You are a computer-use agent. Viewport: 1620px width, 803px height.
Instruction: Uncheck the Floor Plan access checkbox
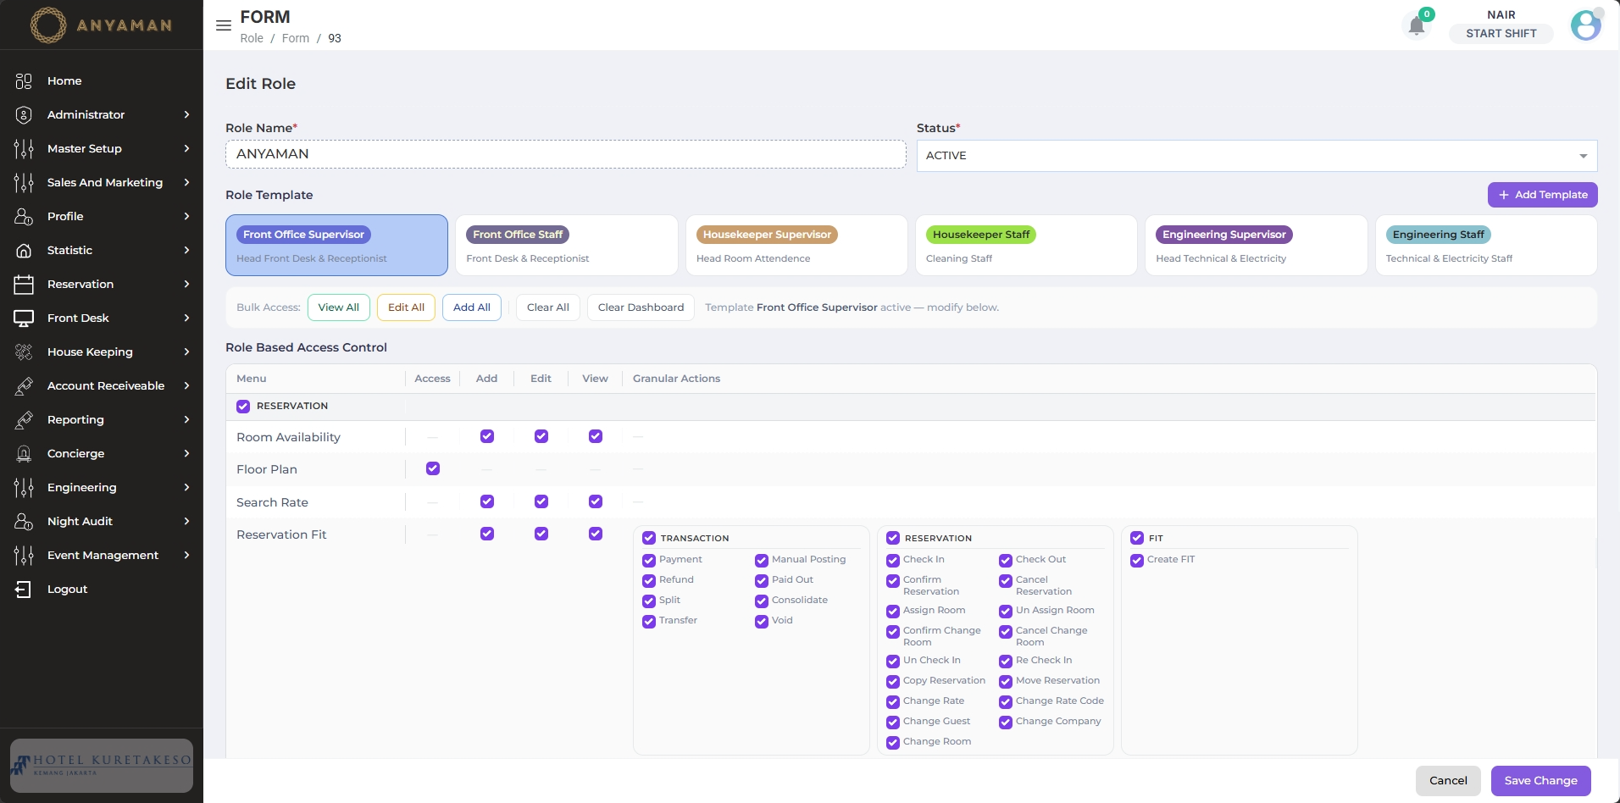[433, 468]
